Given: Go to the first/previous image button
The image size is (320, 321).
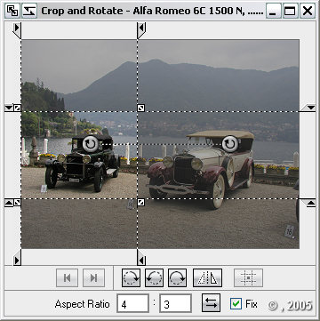Looking at the screenshot, I should [67, 278].
